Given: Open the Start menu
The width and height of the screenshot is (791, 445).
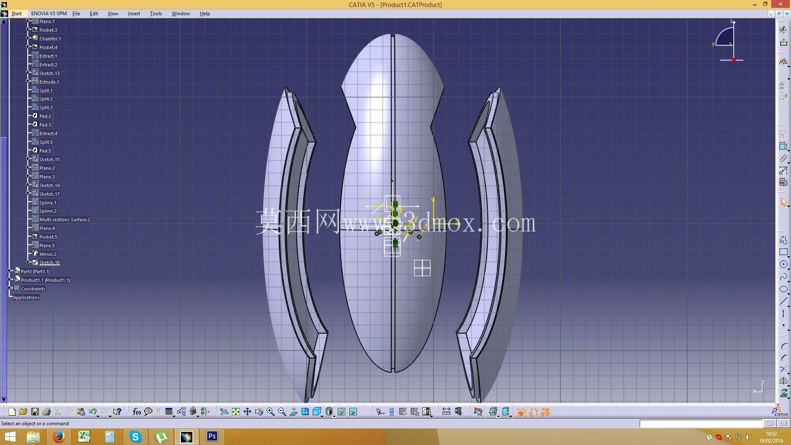Looking at the screenshot, I should [x=16, y=14].
